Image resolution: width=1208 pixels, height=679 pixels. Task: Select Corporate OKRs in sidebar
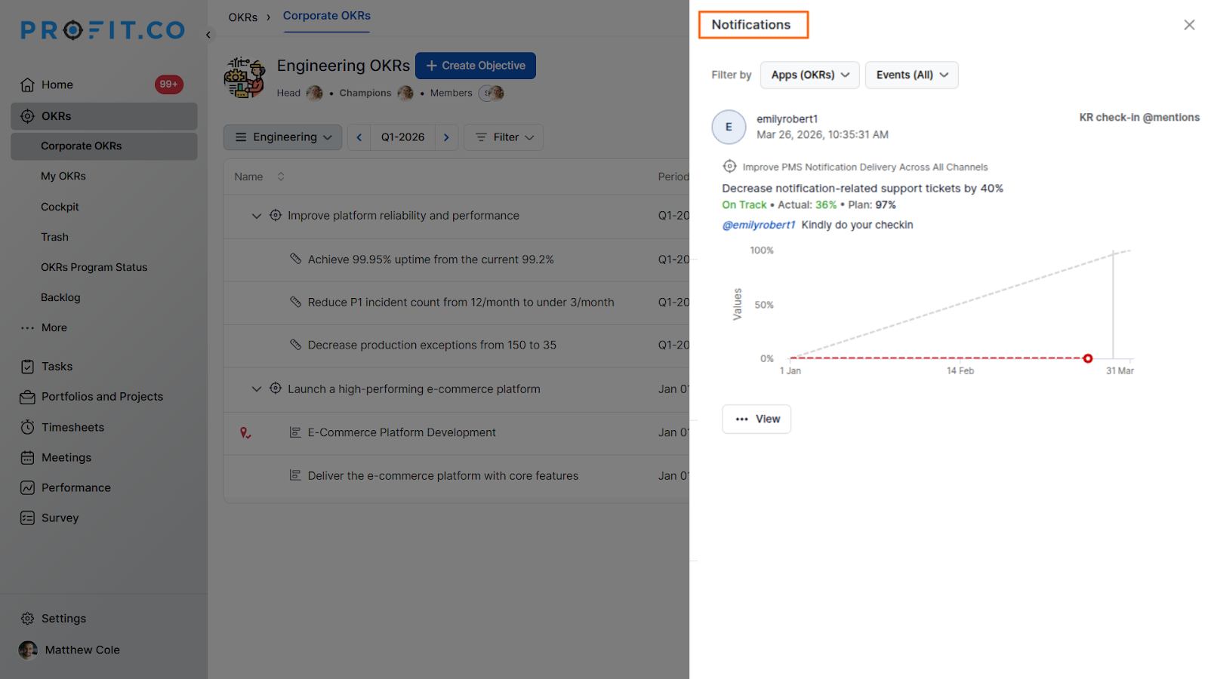coord(104,146)
